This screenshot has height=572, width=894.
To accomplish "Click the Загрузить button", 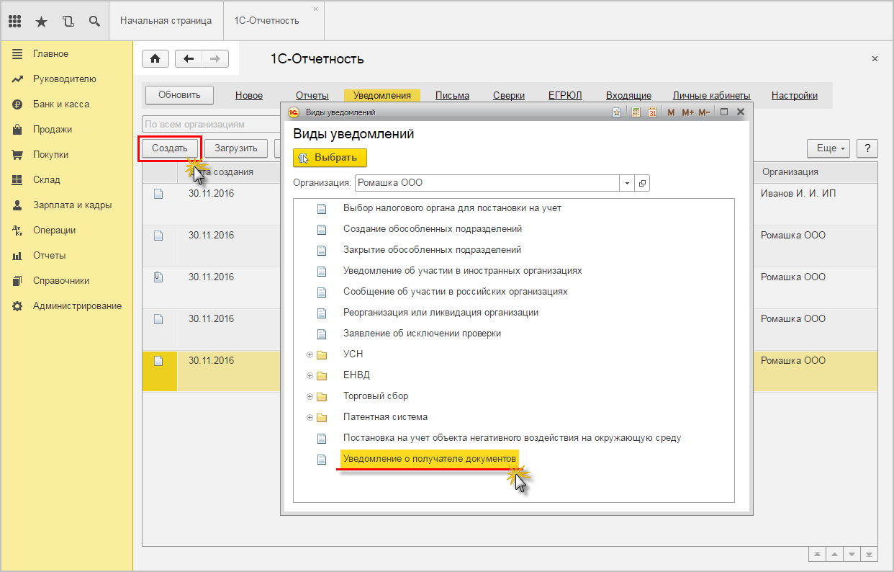I will [236, 148].
